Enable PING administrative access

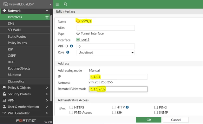[156, 107]
